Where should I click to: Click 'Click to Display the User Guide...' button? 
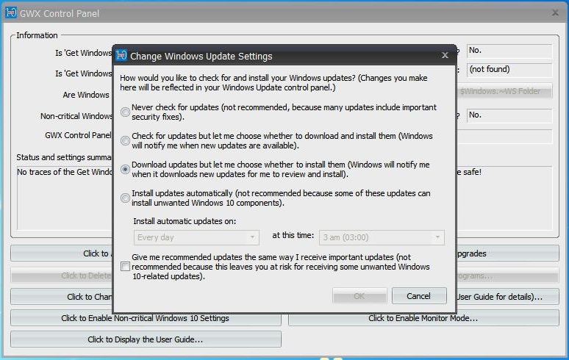146,339
